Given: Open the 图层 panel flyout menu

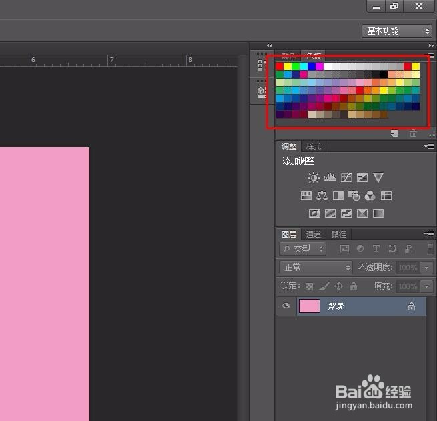Looking at the screenshot, I should (x=429, y=234).
